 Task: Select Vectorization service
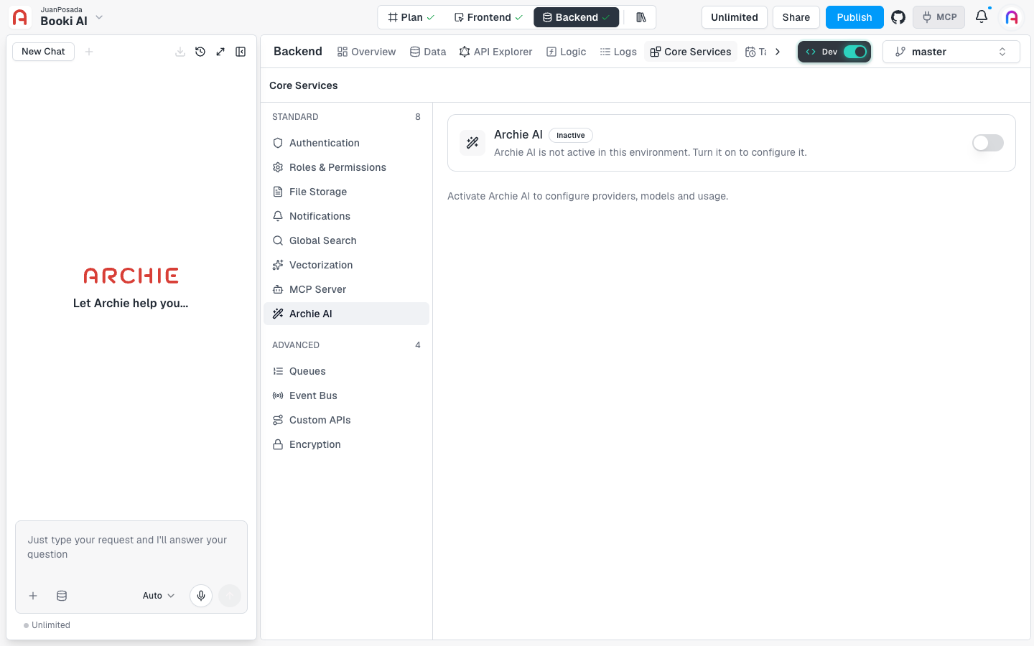(x=346, y=265)
